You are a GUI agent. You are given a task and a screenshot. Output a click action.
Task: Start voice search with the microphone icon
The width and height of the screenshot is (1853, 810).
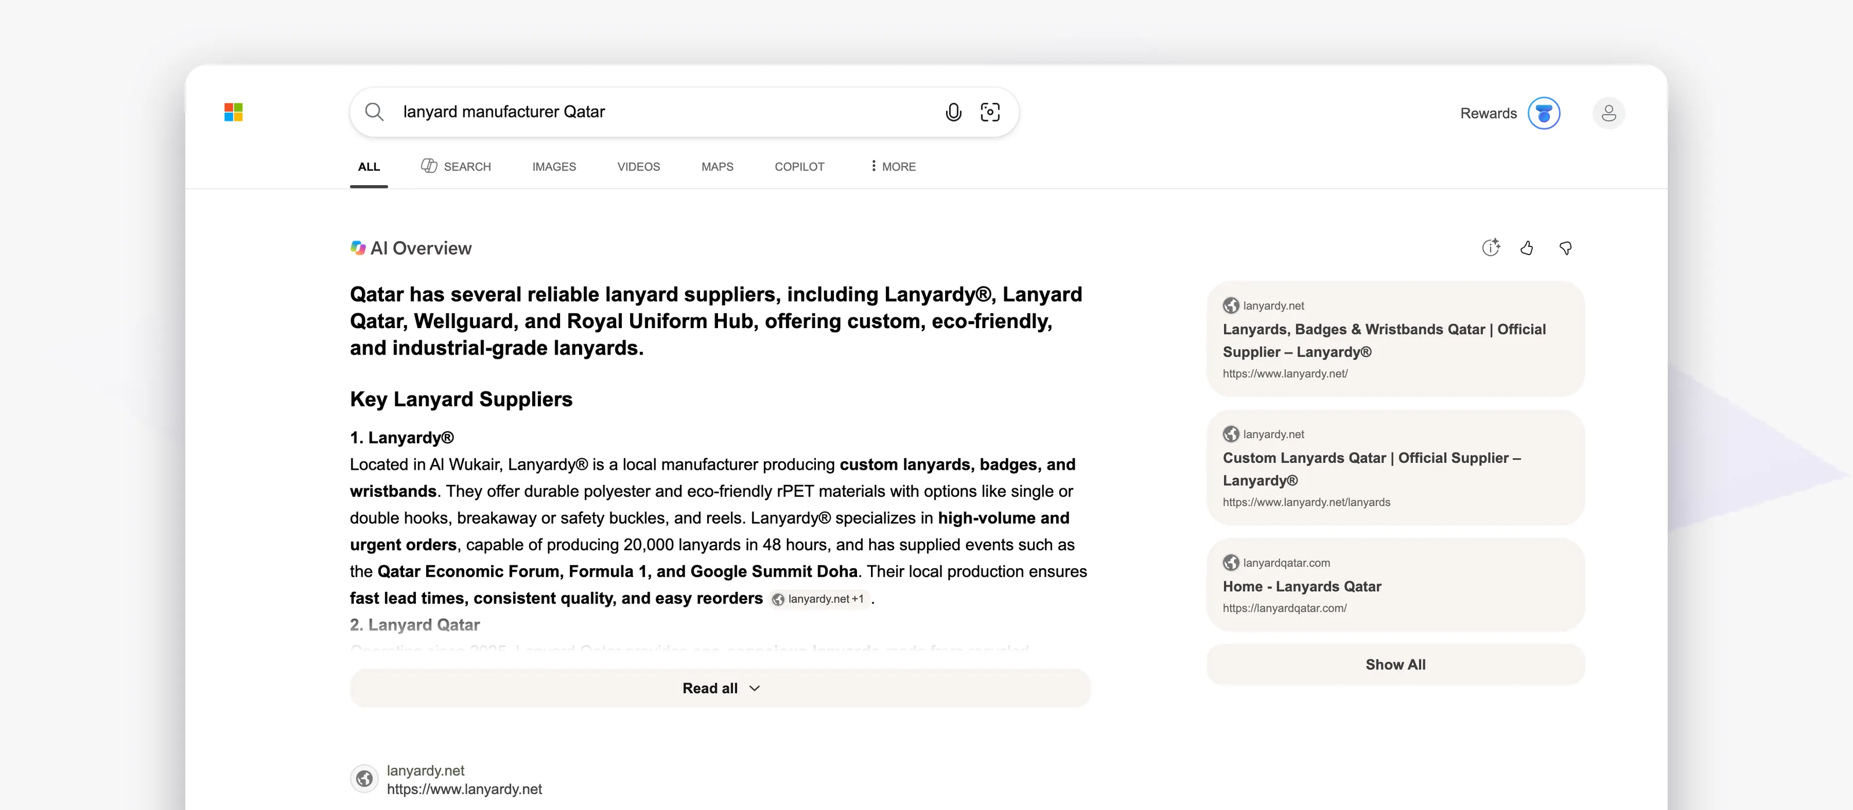(x=953, y=112)
